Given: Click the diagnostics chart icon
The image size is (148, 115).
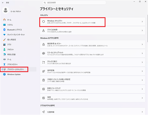Looking at the screenshot, I should click(x=44, y=89).
